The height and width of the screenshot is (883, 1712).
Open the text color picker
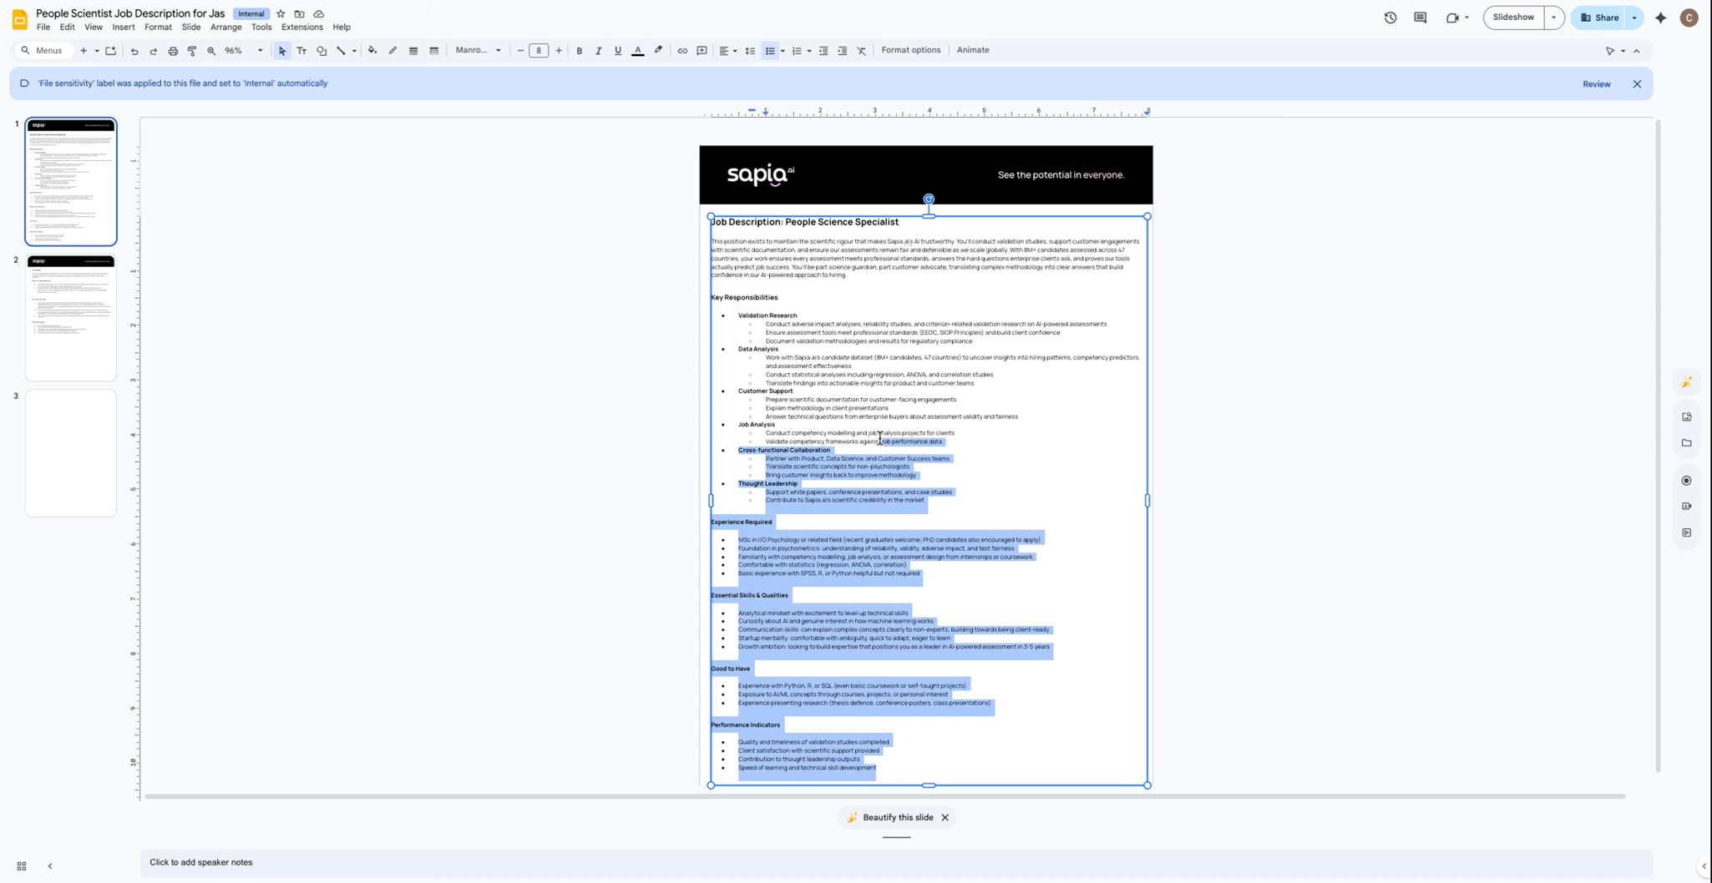click(x=638, y=51)
